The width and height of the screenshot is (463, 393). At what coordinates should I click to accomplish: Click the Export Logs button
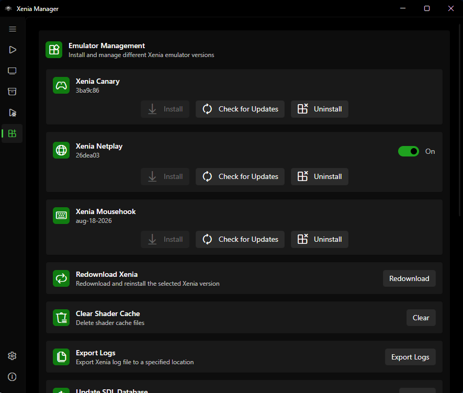(410, 357)
